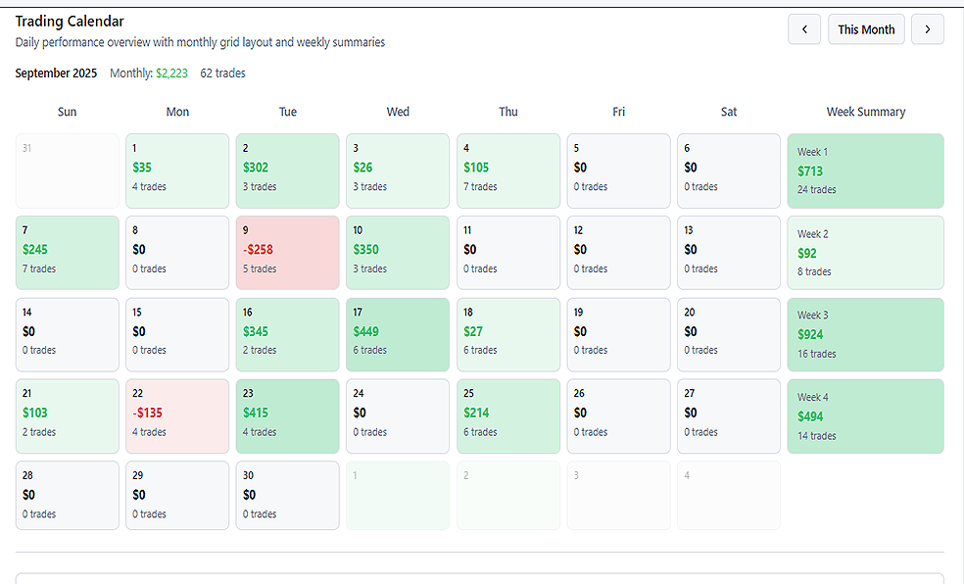
Task: Select September 23 with $415 profit
Action: (x=287, y=416)
